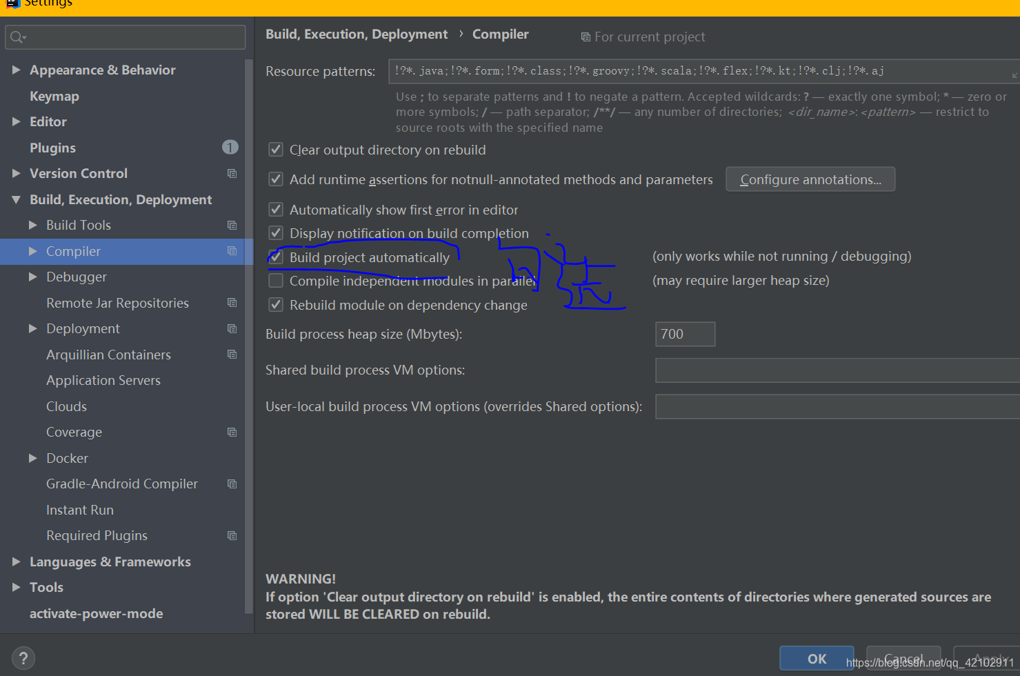Expand Languages & Frameworks section
This screenshot has height=676, width=1020.
pyautogui.click(x=16, y=561)
